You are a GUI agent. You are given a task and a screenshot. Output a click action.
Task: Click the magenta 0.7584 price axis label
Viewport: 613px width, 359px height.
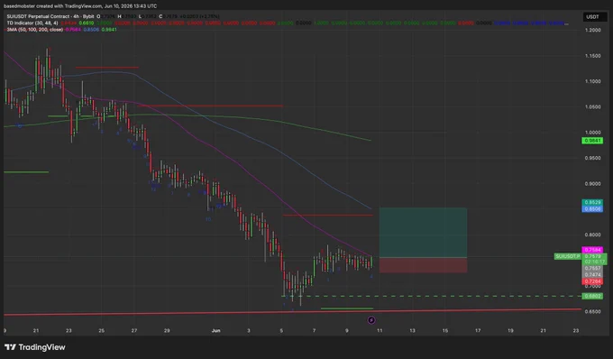592,250
